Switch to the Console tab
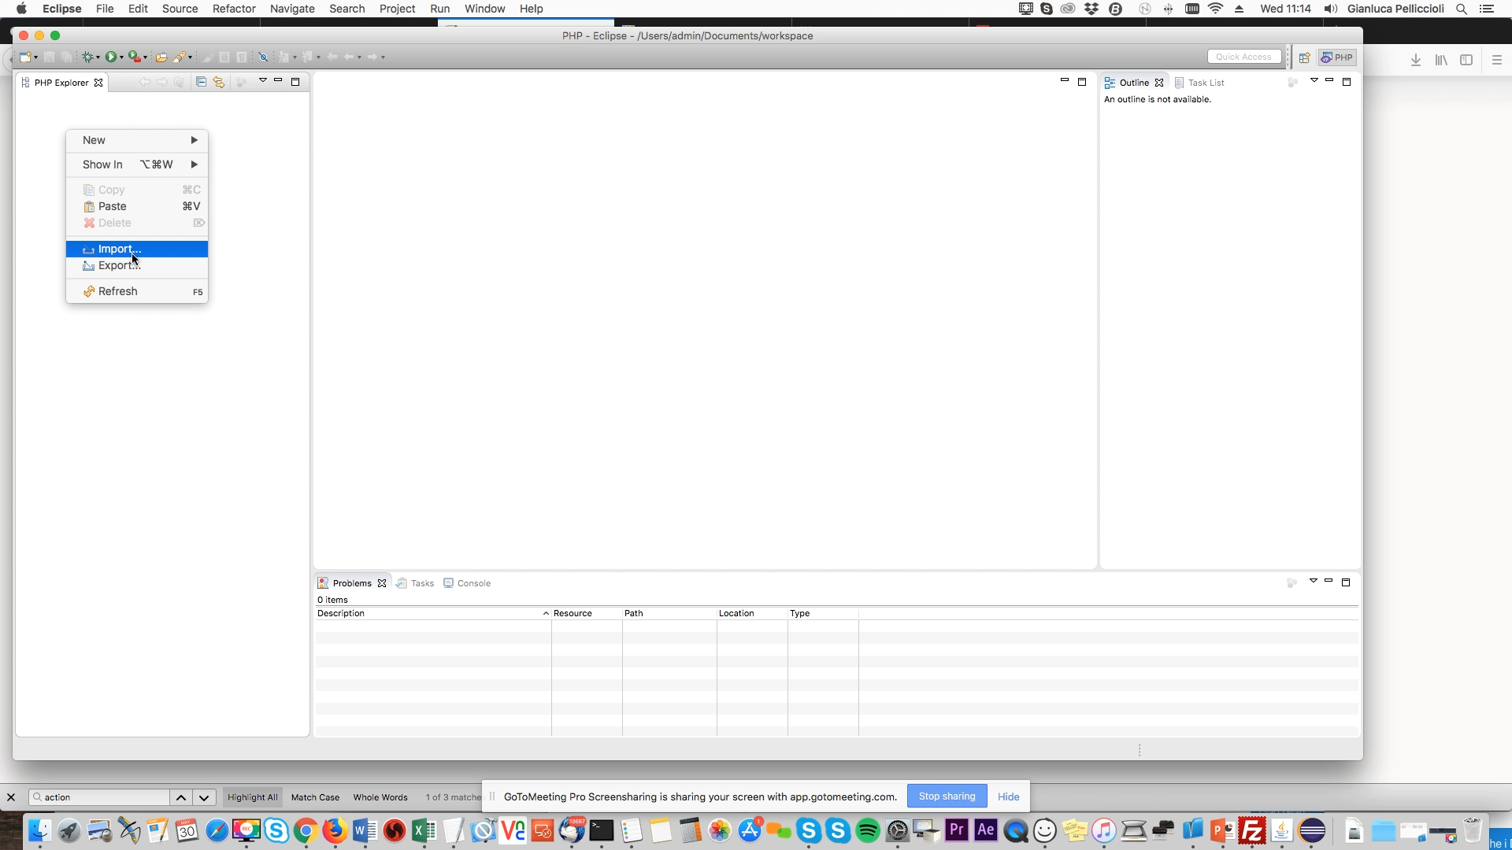 [x=473, y=583]
